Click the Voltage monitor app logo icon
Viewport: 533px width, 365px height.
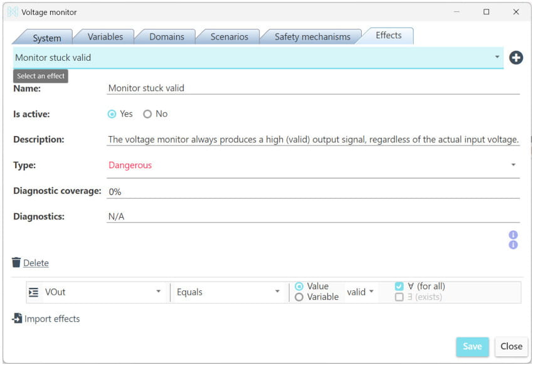coord(13,12)
